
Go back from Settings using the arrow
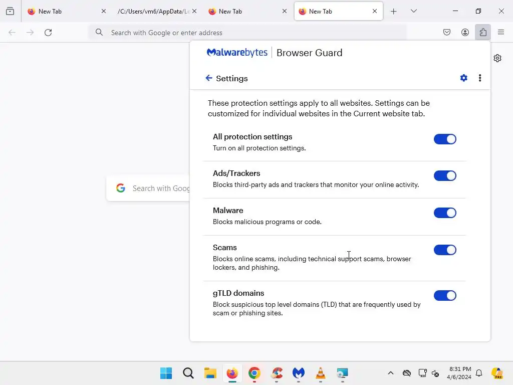(209, 78)
